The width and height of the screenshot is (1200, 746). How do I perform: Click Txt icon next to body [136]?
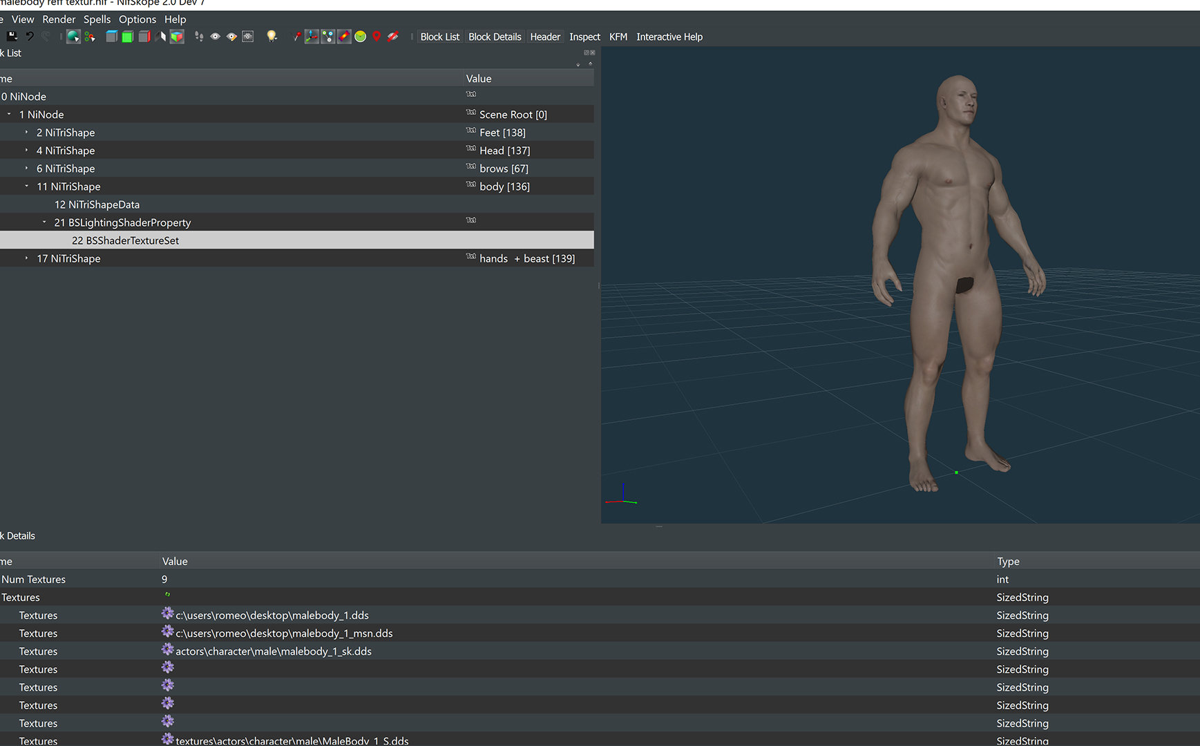point(471,184)
